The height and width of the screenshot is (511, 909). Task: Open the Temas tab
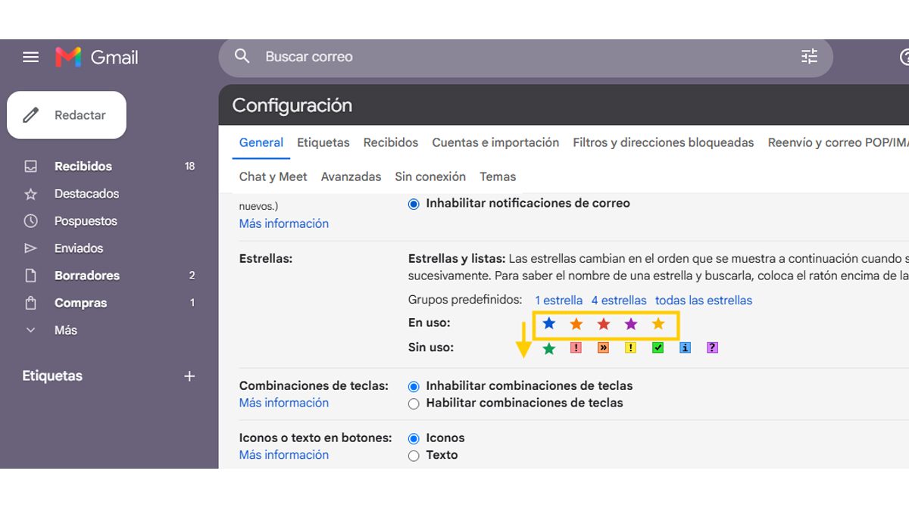[498, 176]
